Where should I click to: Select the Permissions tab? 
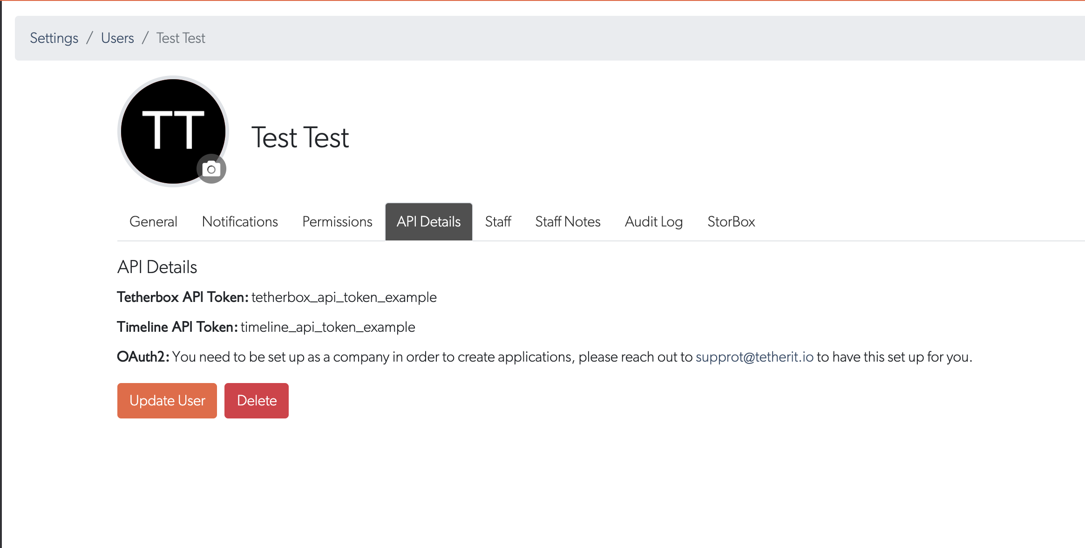click(337, 221)
